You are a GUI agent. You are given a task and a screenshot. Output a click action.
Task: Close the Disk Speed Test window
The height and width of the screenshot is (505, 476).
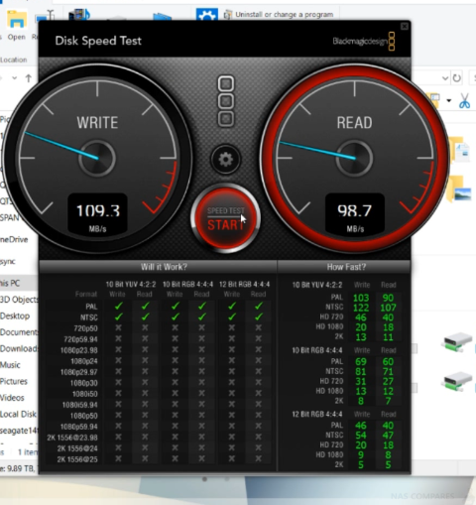click(x=404, y=26)
